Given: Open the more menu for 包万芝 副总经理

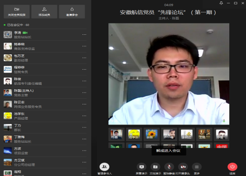Looking at the screenshot, I should pos(84,58).
